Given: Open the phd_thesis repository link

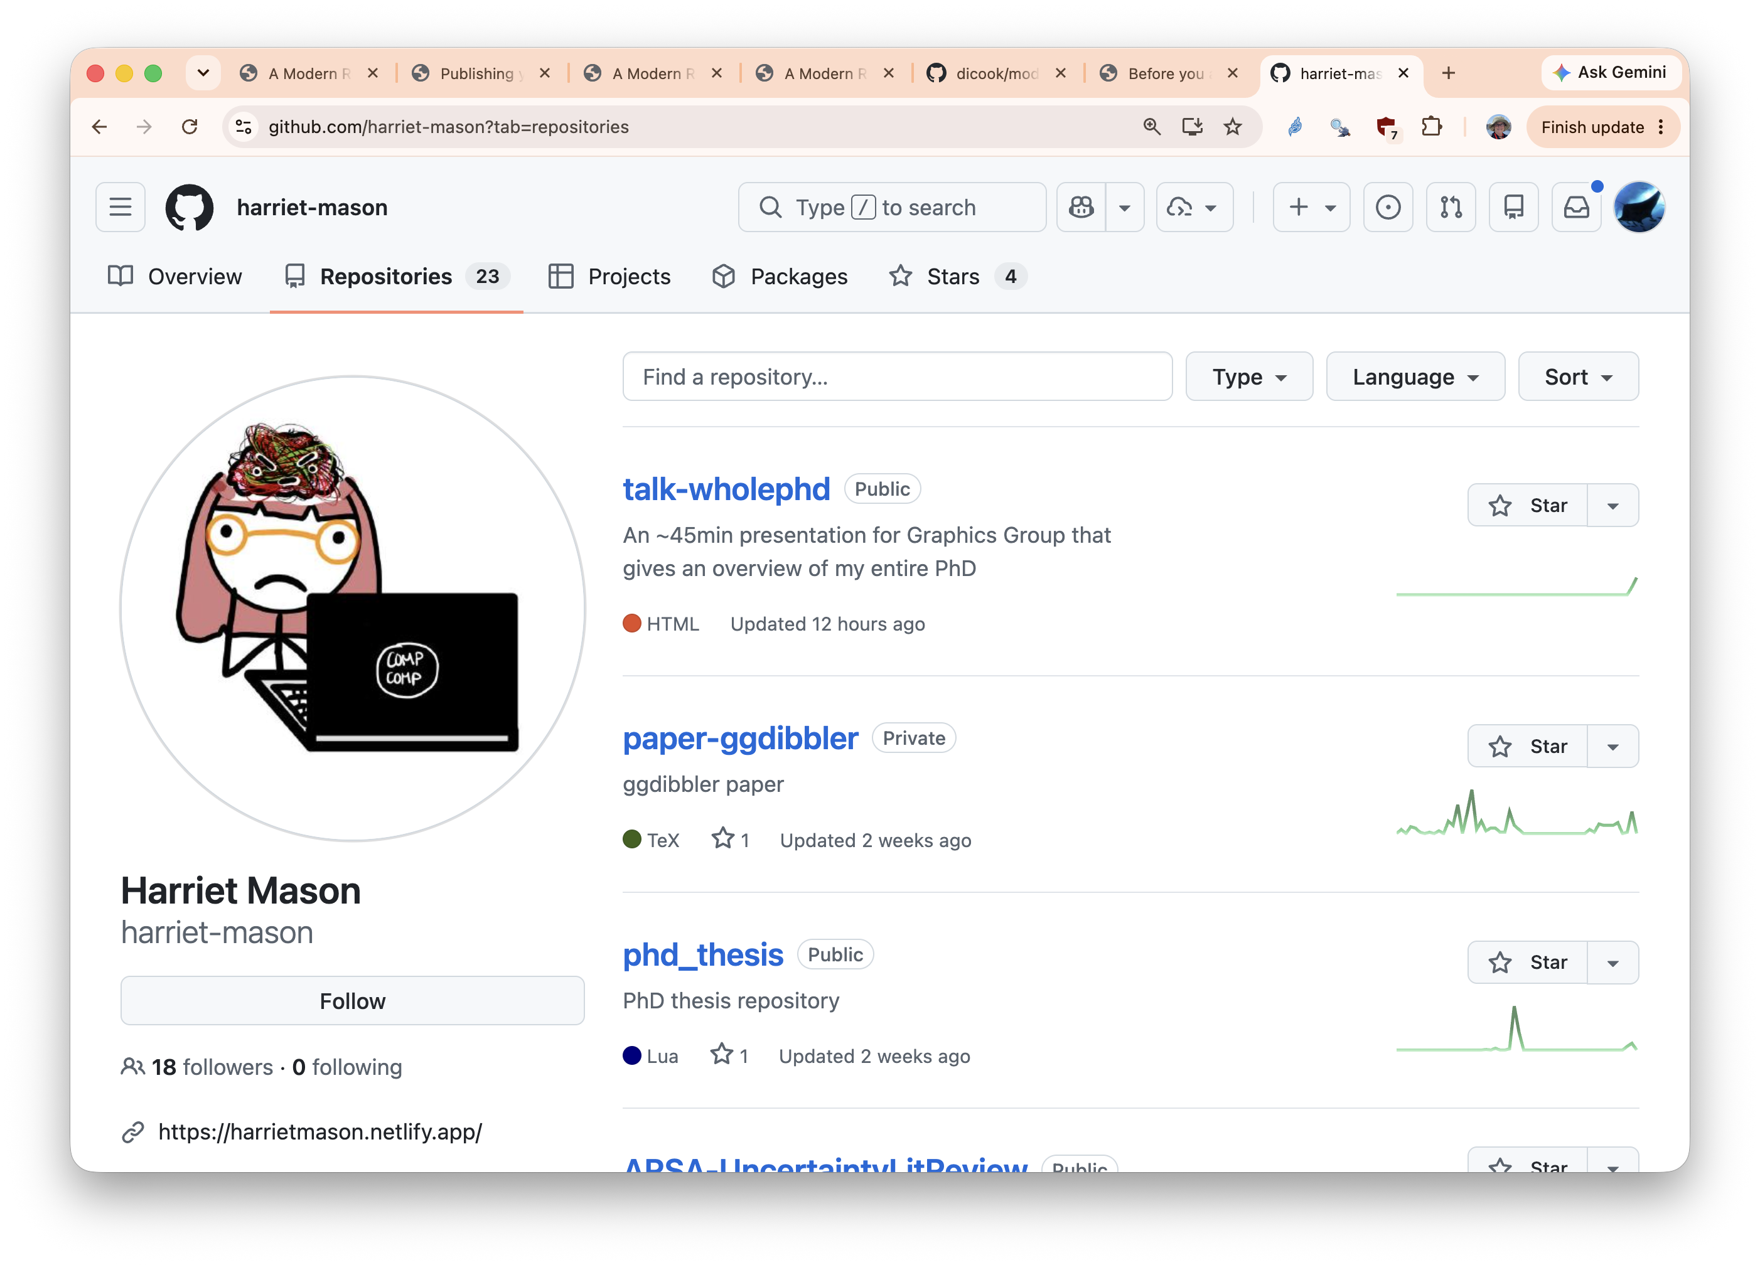Looking at the screenshot, I should click(703, 955).
